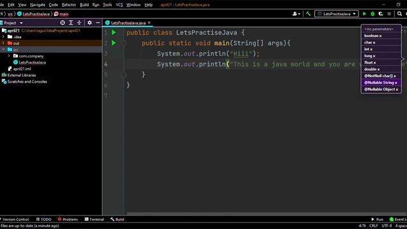407x229 pixels.
Task: Choose 'char x' parameter overload
Action: 381,43
